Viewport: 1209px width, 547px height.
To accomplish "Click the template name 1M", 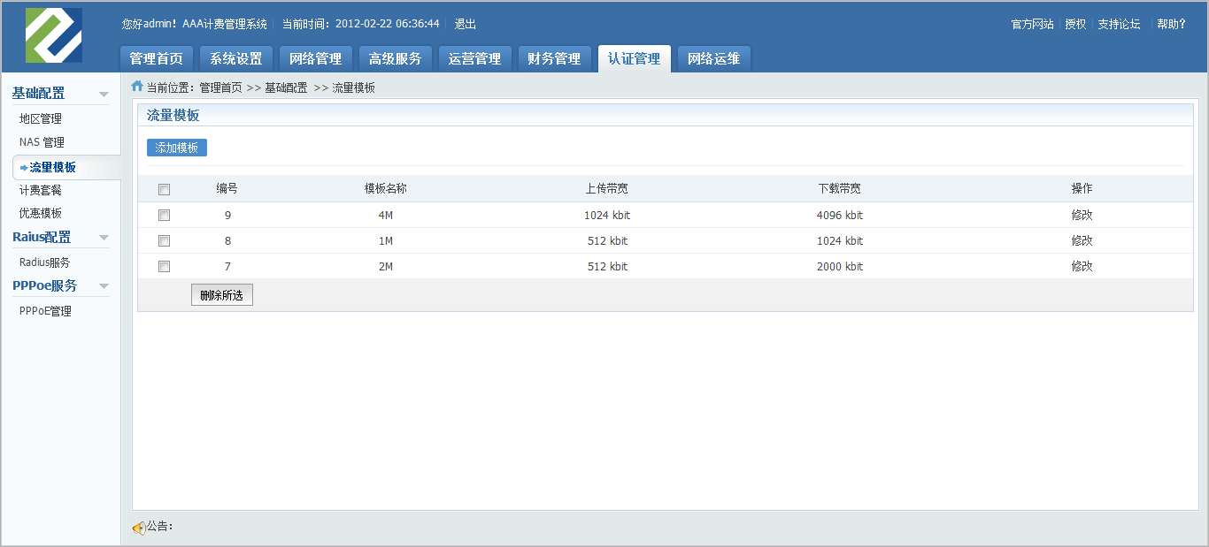I will click(x=386, y=240).
